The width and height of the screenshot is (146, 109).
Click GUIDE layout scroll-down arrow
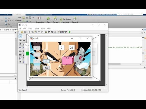pos(106,85)
